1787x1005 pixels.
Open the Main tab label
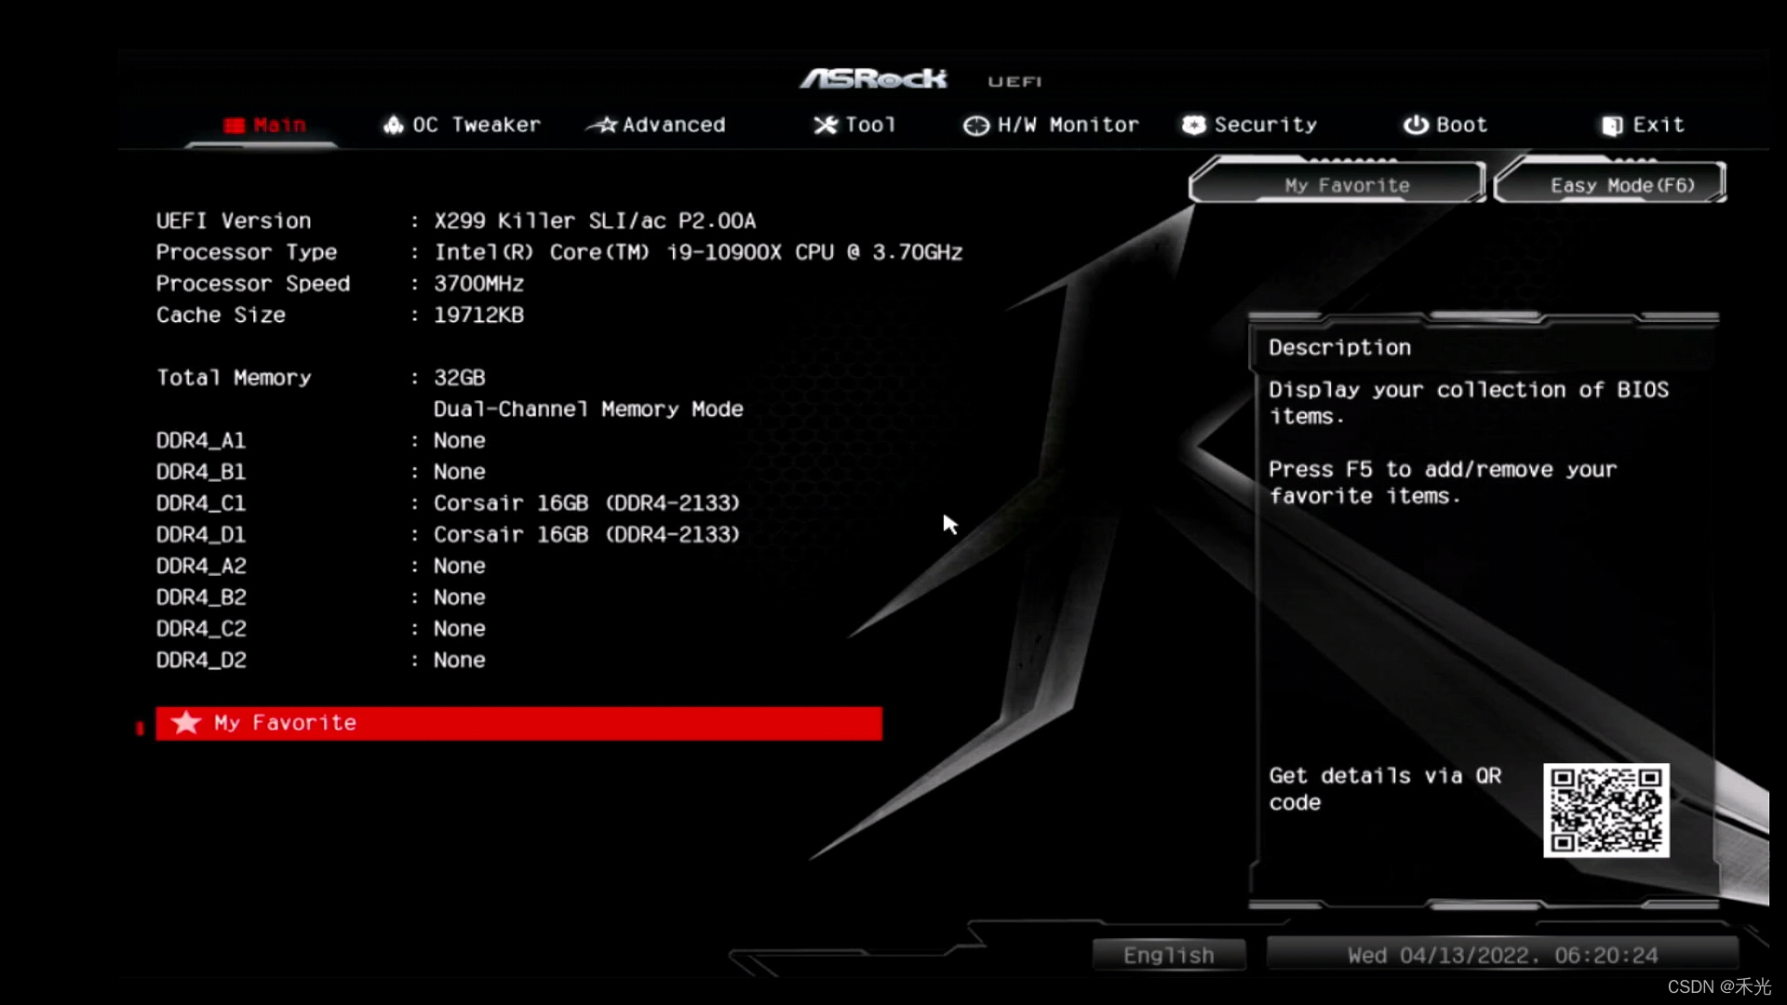(x=279, y=125)
